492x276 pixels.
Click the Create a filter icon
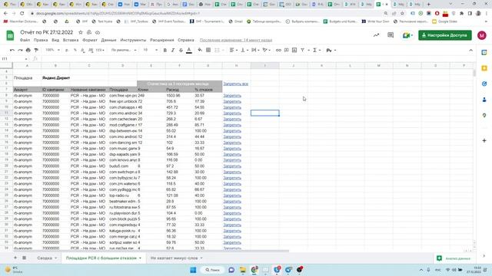pos(302,50)
